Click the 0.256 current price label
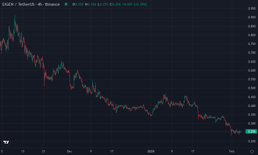The image size is (258, 155). [x=251, y=131]
